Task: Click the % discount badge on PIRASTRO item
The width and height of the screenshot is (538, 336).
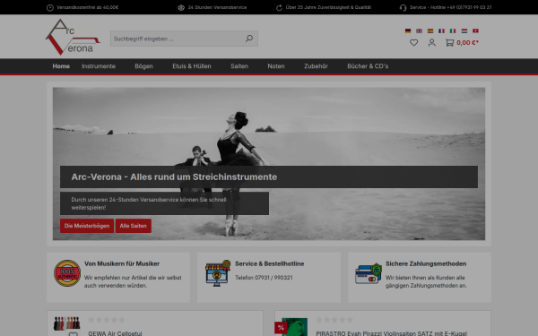Action: pyautogui.click(x=281, y=328)
